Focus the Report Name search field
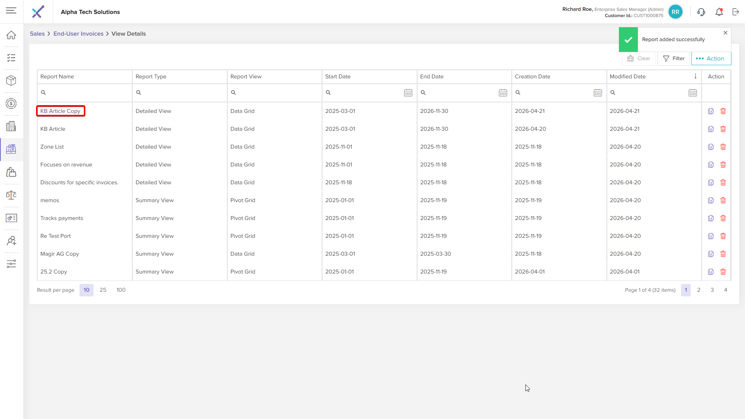The image size is (745, 419). click(85, 93)
